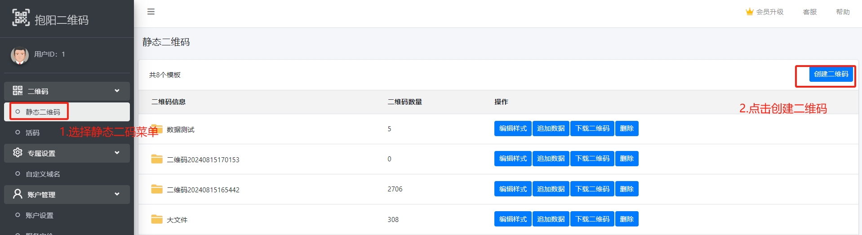Click the 大文件 folder icon
This screenshot has height=235, width=862.
click(x=157, y=219)
